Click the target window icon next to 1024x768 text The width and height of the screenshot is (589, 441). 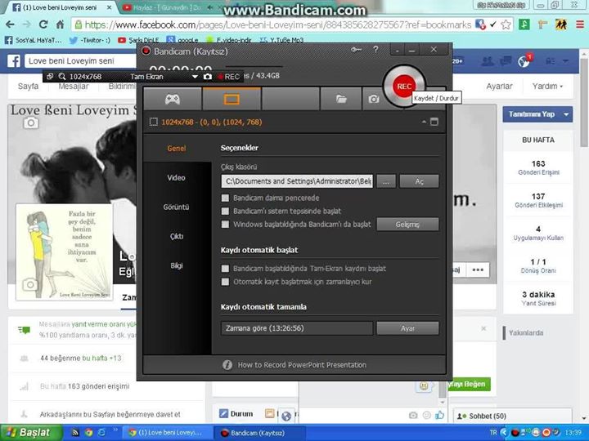pyautogui.click(x=153, y=122)
